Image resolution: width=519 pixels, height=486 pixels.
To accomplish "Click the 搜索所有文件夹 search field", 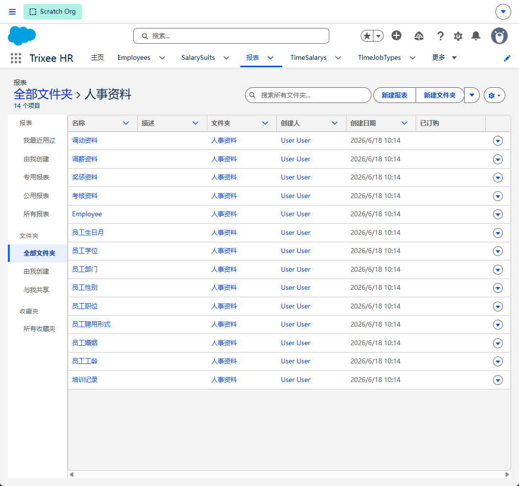I will (308, 96).
